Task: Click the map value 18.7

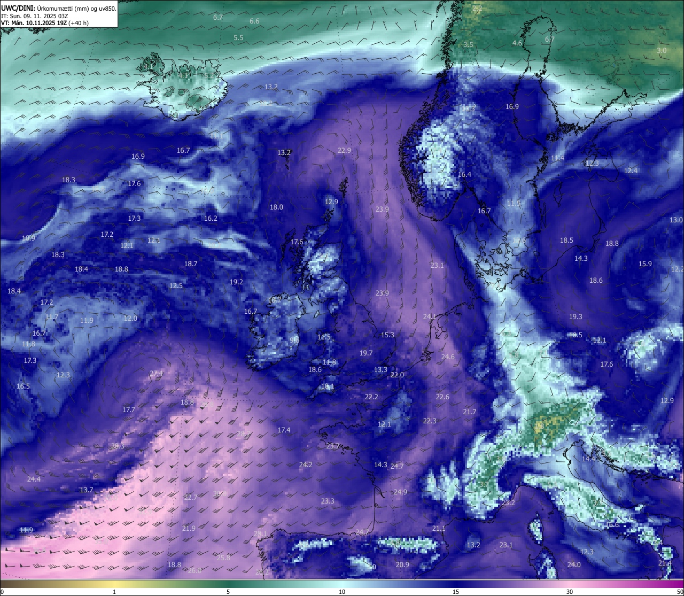Action: (x=191, y=264)
